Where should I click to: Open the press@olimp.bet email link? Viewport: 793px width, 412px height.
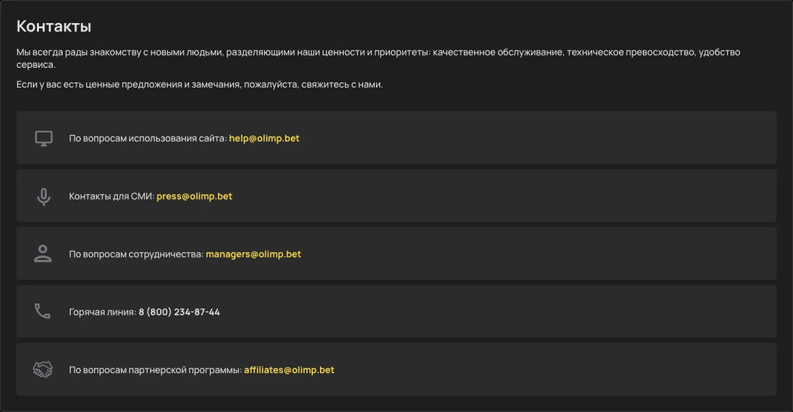pyautogui.click(x=194, y=196)
